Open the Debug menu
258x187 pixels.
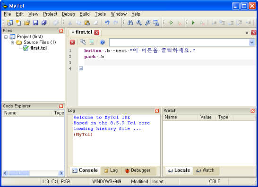click(69, 14)
